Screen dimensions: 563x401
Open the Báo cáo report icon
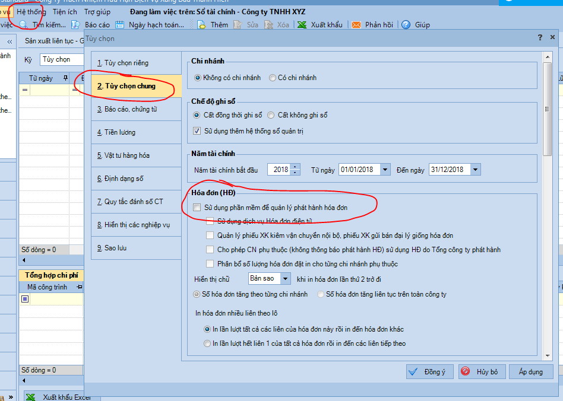[75, 25]
